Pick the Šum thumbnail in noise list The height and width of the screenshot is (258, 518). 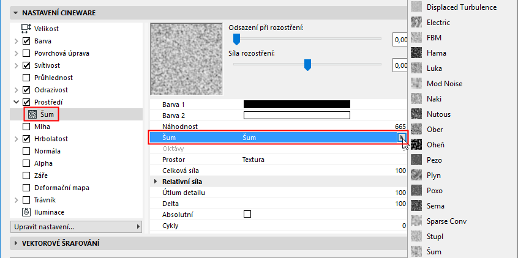click(x=416, y=252)
